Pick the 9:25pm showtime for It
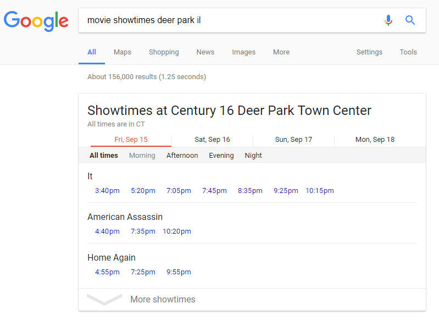The height and width of the screenshot is (320, 439). (x=286, y=191)
